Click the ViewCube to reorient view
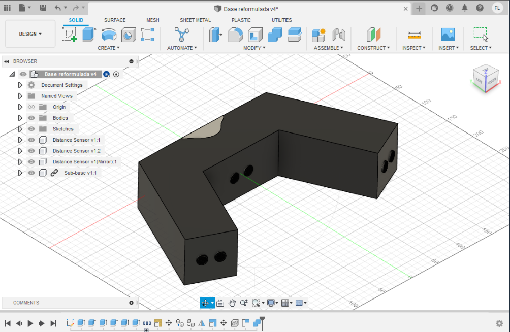Viewport: 510px width, 332px height. [486, 79]
